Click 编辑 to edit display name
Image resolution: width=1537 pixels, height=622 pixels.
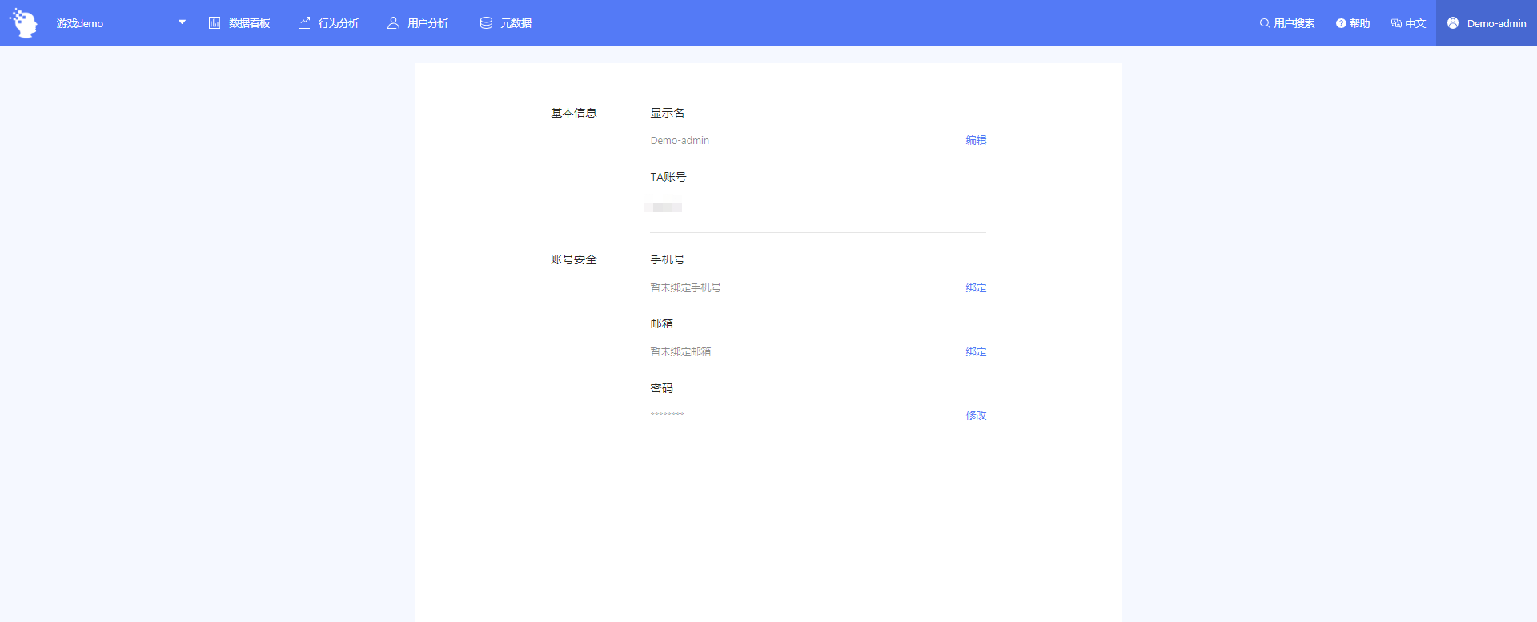pos(976,140)
